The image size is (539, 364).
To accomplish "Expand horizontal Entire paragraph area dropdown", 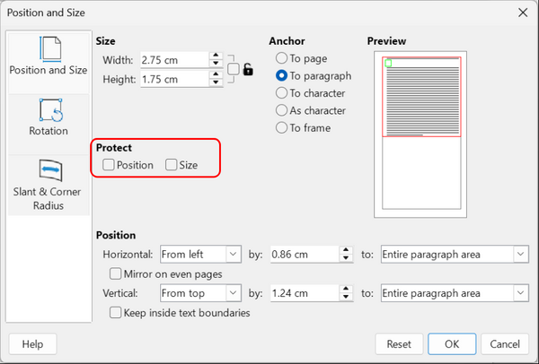I will (x=455, y=255).
